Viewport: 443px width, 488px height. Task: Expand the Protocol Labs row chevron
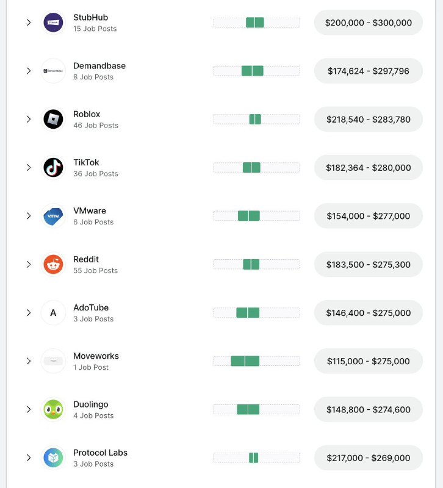pos(28,457)
